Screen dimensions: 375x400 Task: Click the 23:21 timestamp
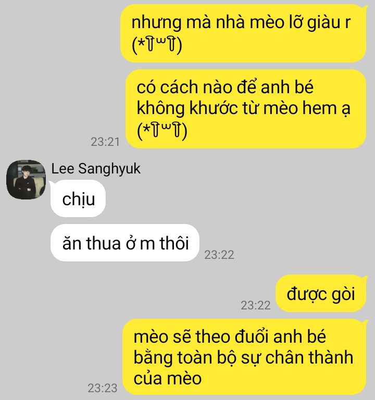click(x=105, y=142)
